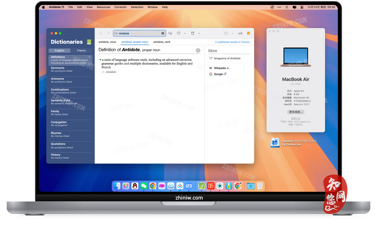Viewport: 377px width, 226px height.
Task: Open the definition filter options icon
Action: (198, 50)
